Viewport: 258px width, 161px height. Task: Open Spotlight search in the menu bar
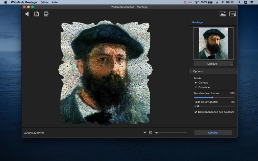point(239,2)
